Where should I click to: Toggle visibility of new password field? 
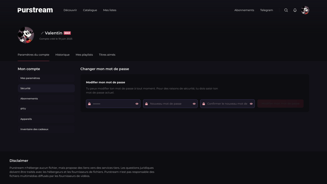[194, 104]
